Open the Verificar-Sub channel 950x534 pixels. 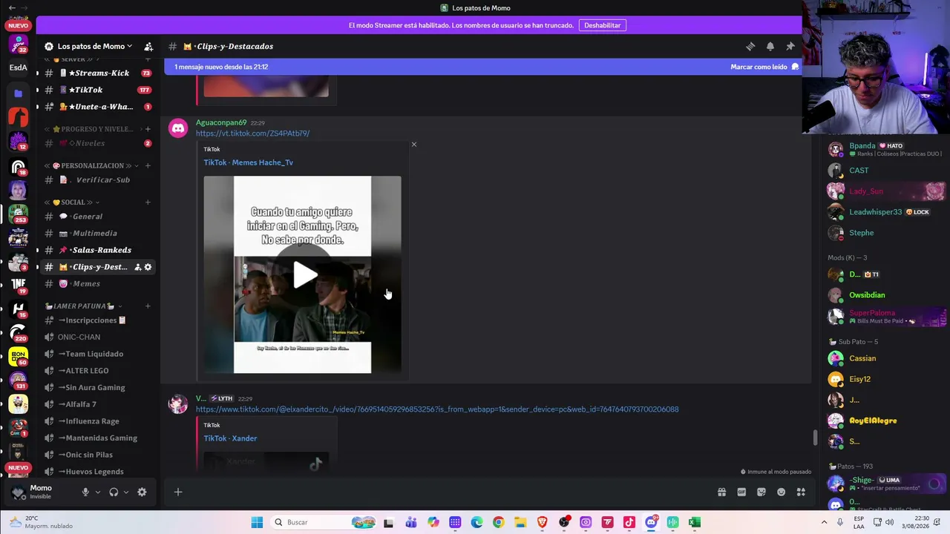(x=97, y=179)
